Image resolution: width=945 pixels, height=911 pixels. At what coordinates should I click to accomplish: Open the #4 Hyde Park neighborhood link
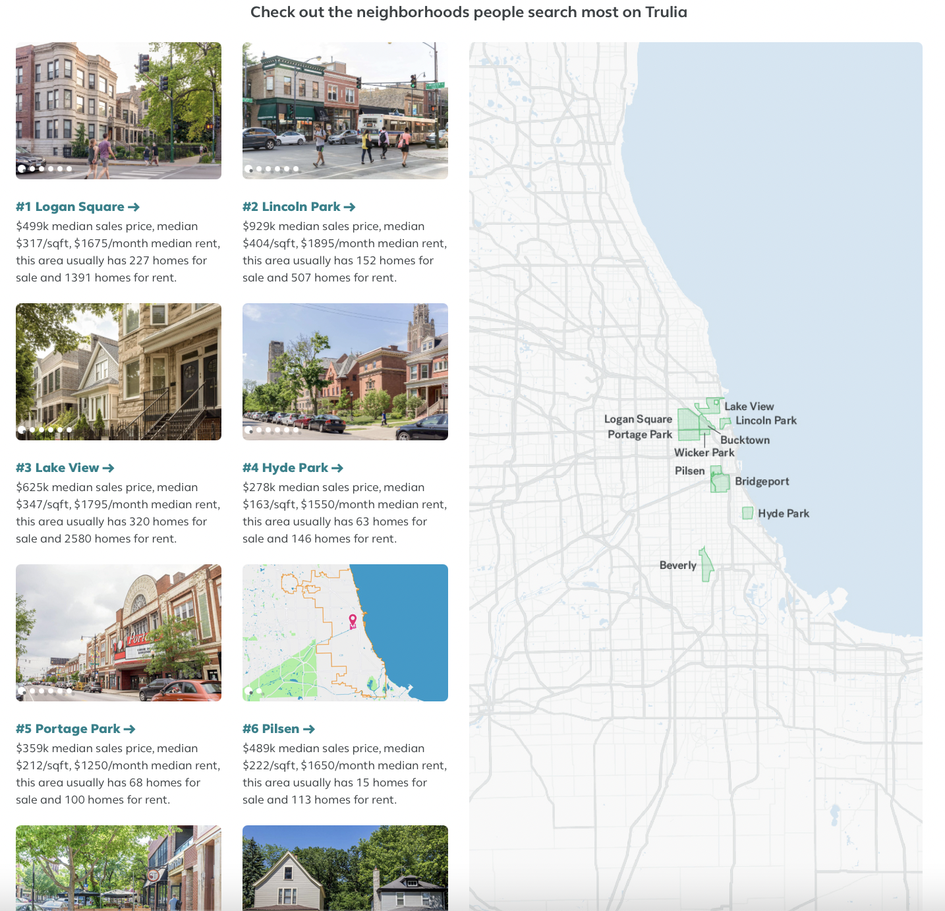tap(293, 468)
